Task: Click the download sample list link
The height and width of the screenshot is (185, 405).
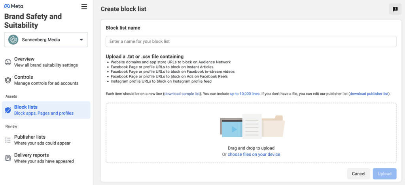Action: [182, 94]
